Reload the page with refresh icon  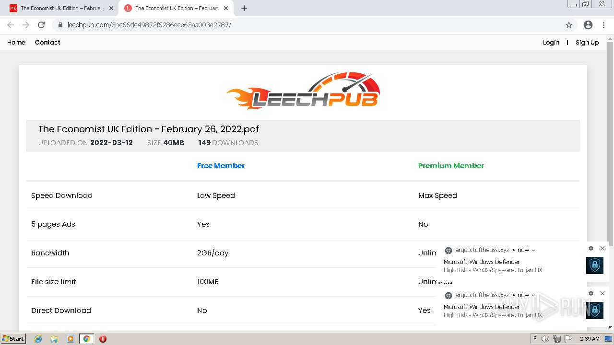click(x=41, y=25)
